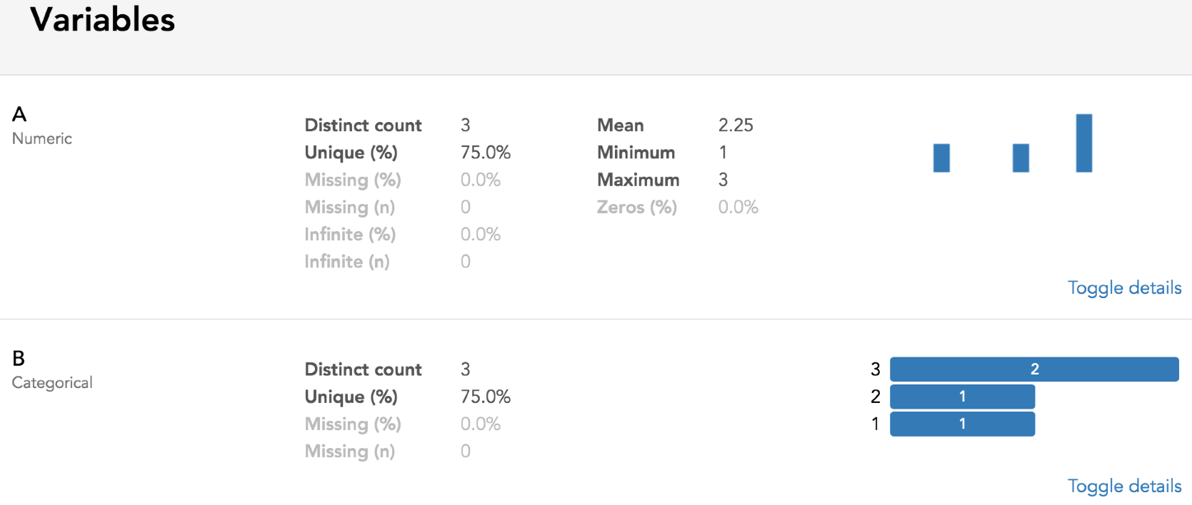Click the variable name A
This screenshot has width=1192, height=505.
tap(19, 114)
